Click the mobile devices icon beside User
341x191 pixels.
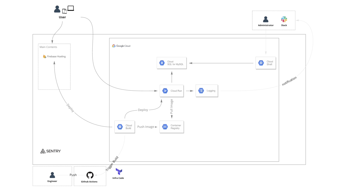click(65, 11)
